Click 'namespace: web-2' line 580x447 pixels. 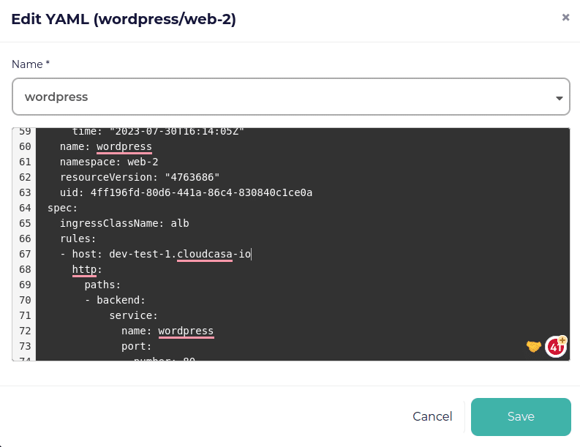point(109,162)
